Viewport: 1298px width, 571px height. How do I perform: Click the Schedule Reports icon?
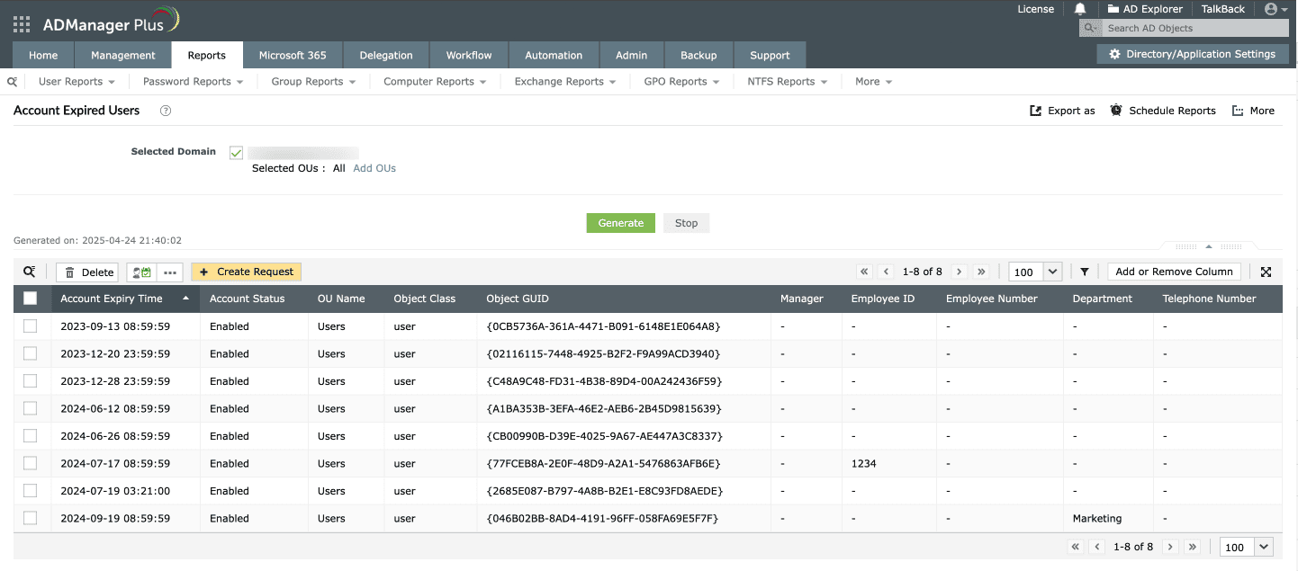click(1163, 111)
